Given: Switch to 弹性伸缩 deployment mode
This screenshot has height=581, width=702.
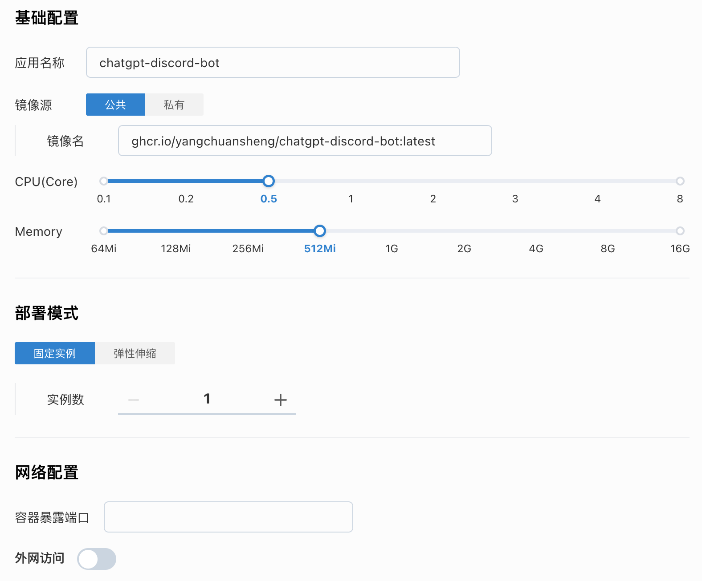Looking at the screenshot, I should click(135, 353).
